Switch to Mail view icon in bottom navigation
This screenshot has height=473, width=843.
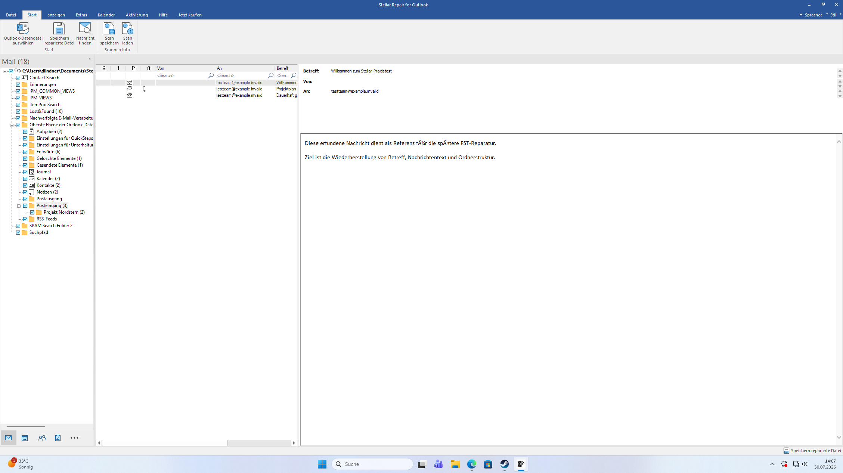(x=9, y=438)
